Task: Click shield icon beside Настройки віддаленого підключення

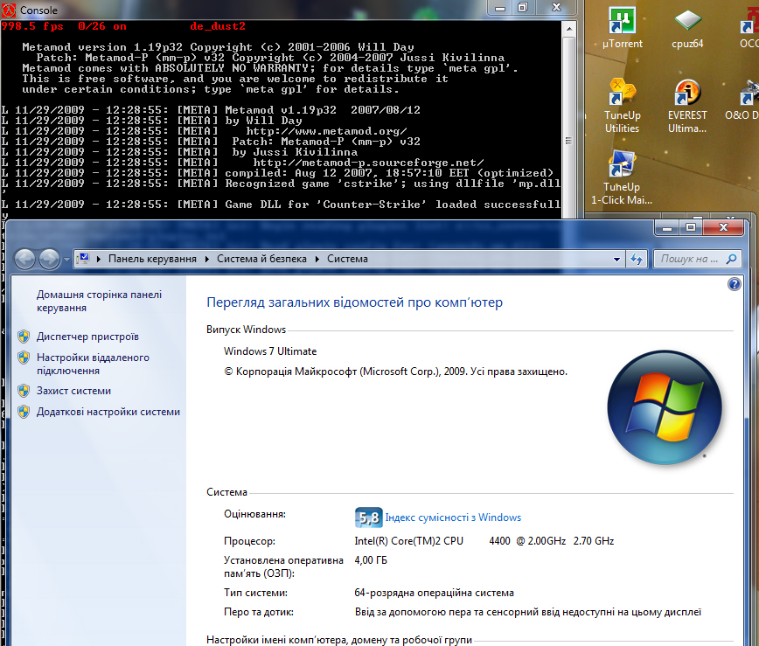Action: [24, 358]
